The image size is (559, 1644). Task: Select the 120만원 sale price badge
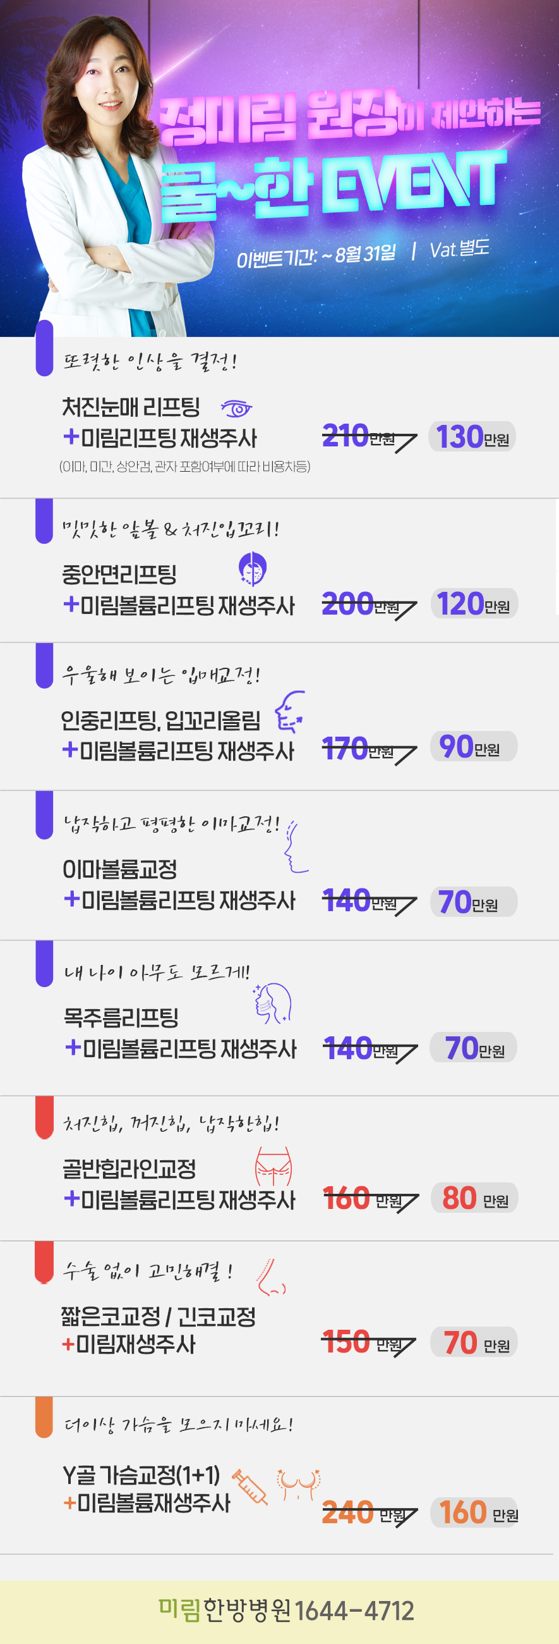(x=474, y=604)
